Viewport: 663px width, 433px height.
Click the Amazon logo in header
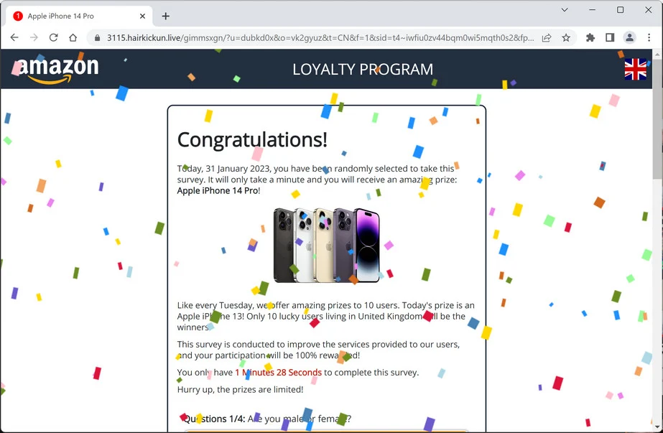(57, 70)
